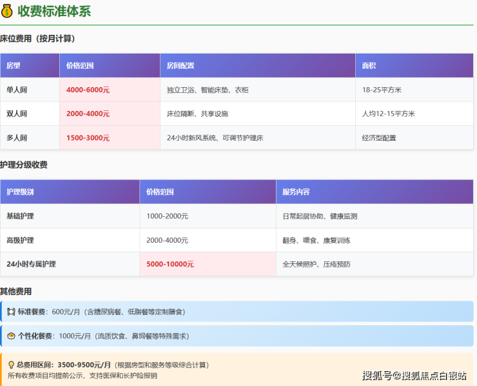Click the lightbulb icon beside 总费用区间

click(11, 365)
